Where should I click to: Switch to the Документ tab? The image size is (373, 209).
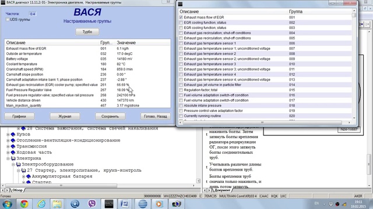[x=222, y=190]
